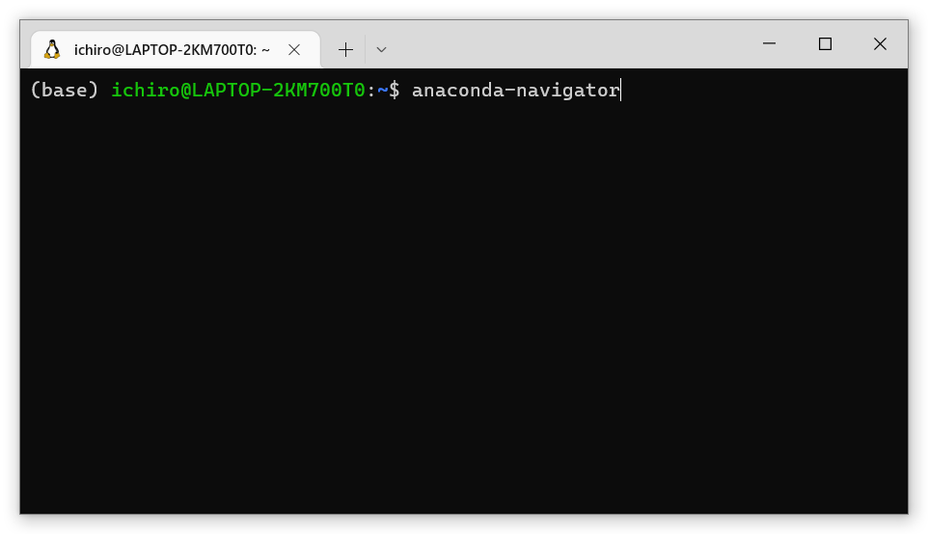Close the ichiro@LAPTOP-2KM700T0 tab
Viewport: 928px width, 534px height.
294,49
